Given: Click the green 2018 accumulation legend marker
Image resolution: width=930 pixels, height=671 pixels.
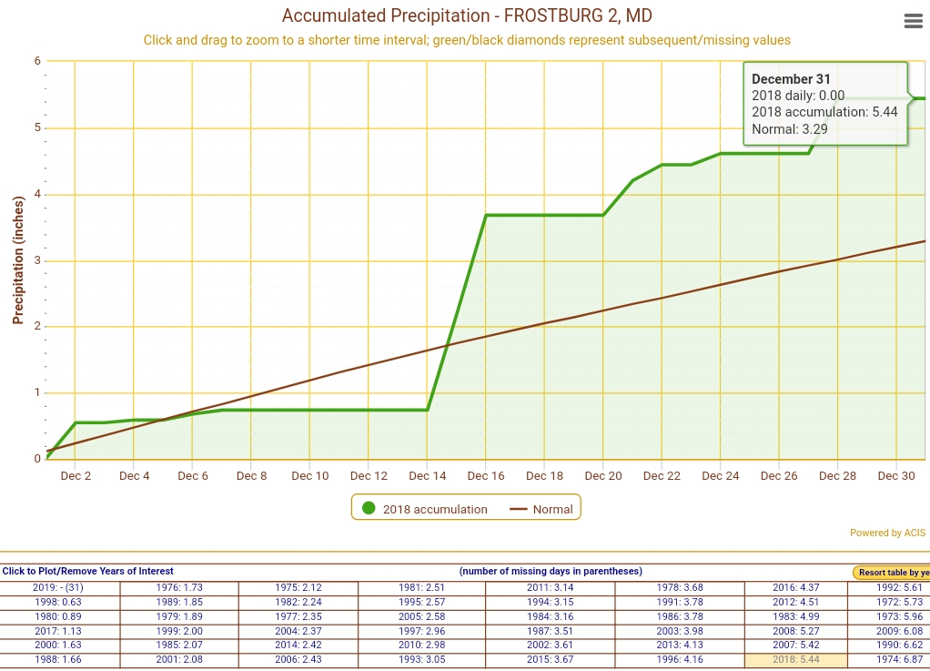Looking at the screenshot, I should click(x=369, y=508).
